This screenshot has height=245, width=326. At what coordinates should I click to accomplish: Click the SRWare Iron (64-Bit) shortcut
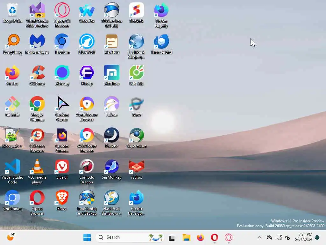(112, 15)
